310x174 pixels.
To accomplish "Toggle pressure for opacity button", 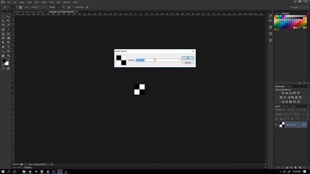I will point(69,7).
